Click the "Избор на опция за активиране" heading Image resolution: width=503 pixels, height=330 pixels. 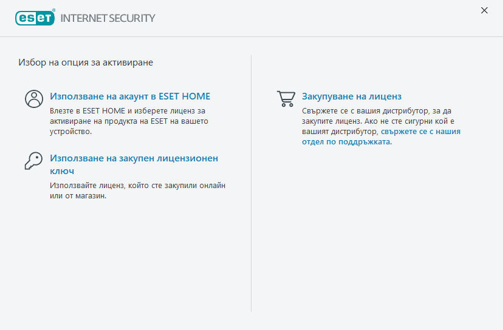pyautogui.click(x=86, y=62)
